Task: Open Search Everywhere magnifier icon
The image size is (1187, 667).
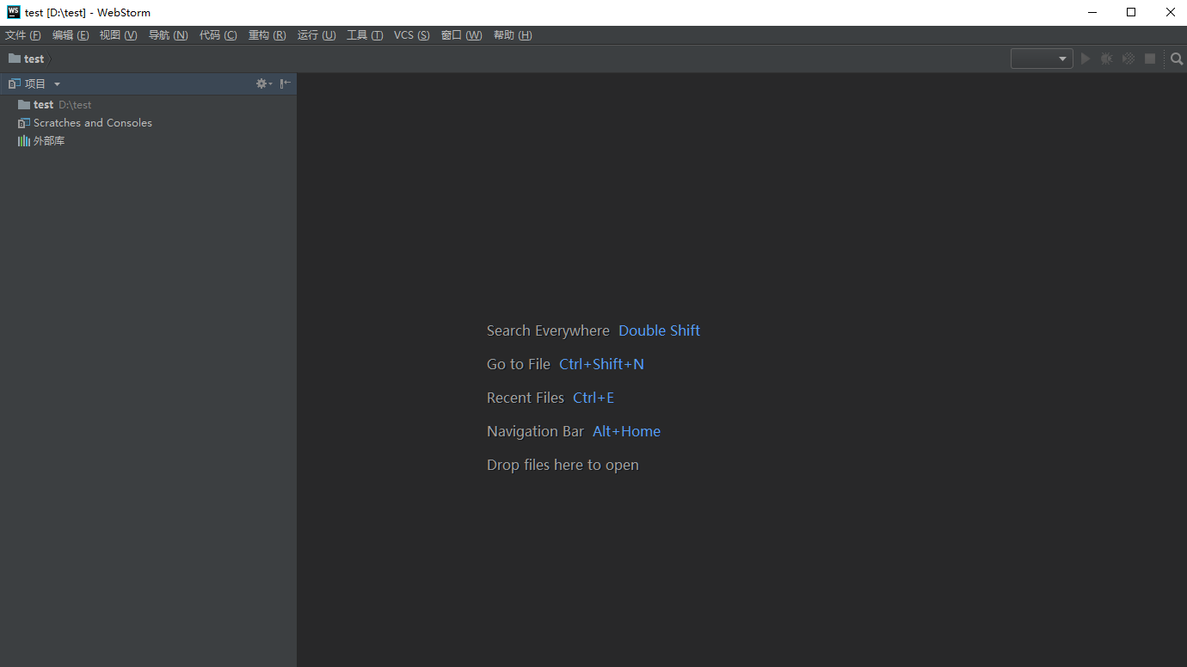Action: 1177,59
